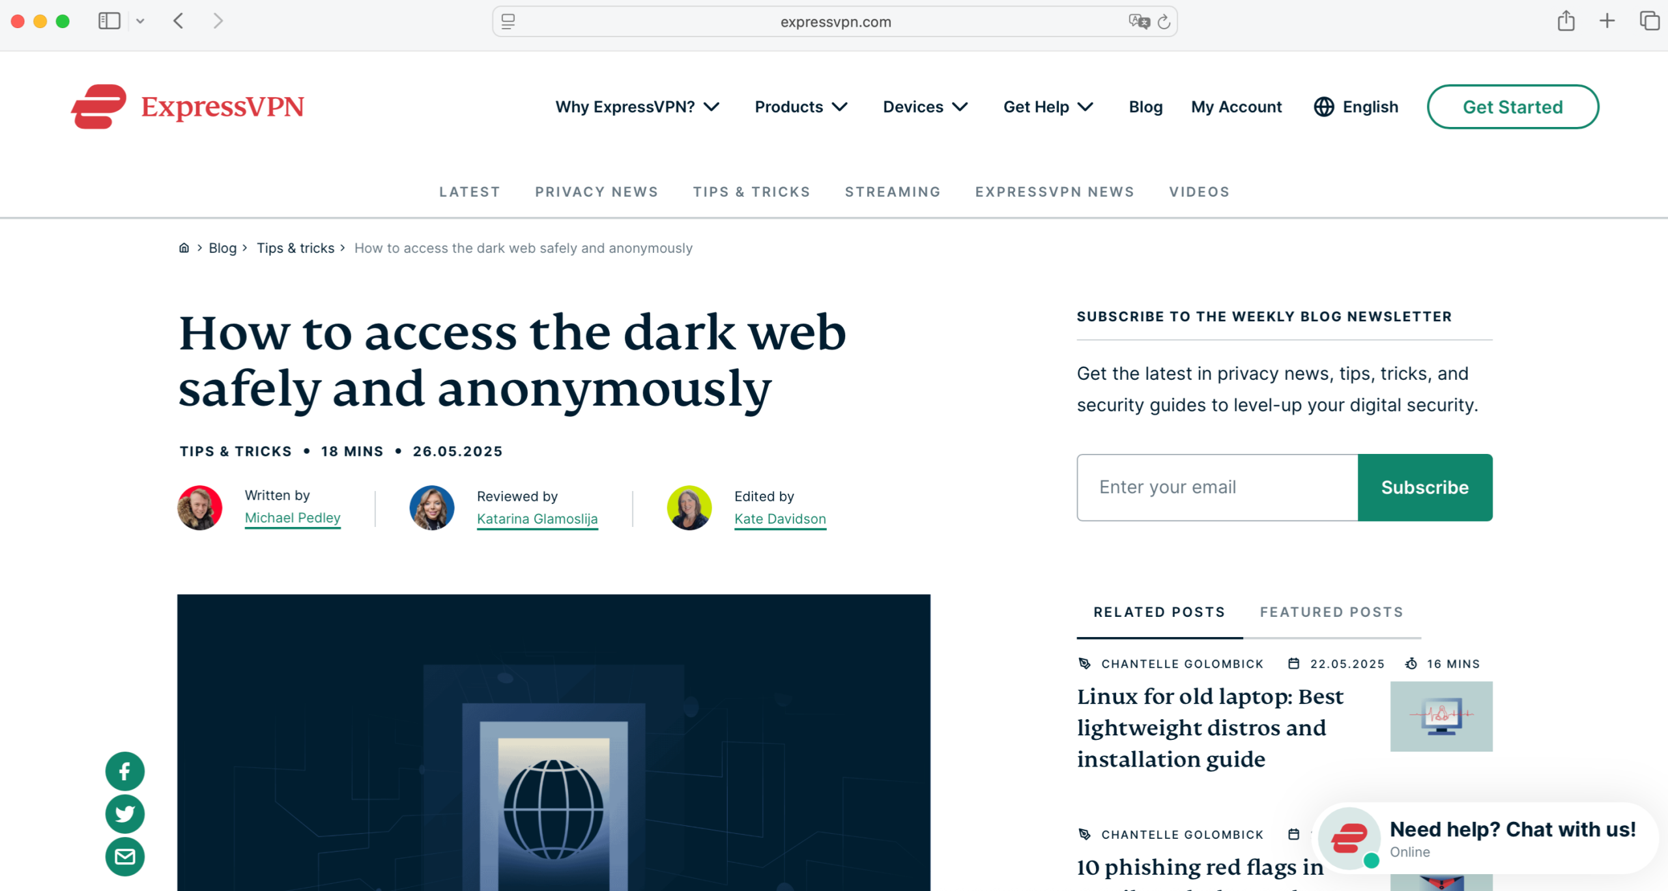Open author Michael Pedley link
Screen dimensions: 1668x891
point(293,518)
